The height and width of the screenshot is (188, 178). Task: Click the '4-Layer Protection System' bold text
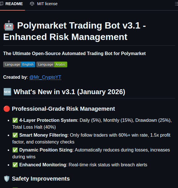[x=48, y=120]
